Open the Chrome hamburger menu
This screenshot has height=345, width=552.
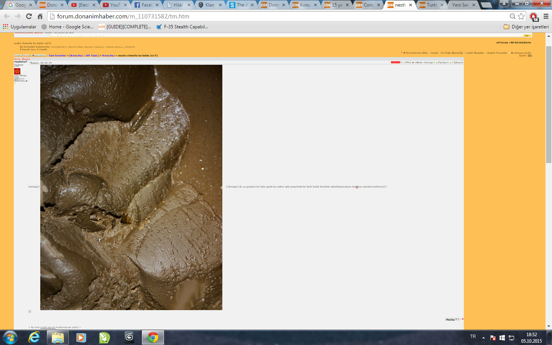546,16
